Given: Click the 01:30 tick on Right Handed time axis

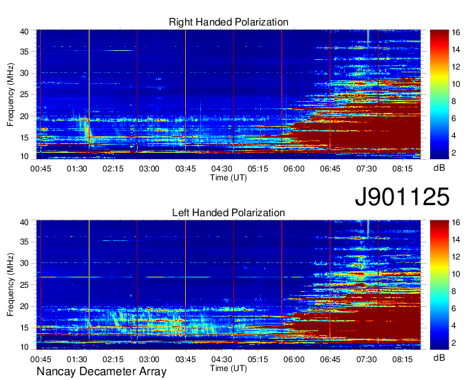Looking at the screenshot, I should pos(77,169).
